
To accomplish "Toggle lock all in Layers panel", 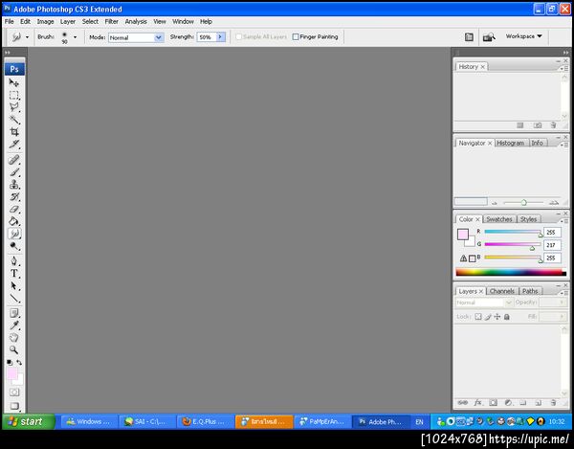I will click(507, 317).
